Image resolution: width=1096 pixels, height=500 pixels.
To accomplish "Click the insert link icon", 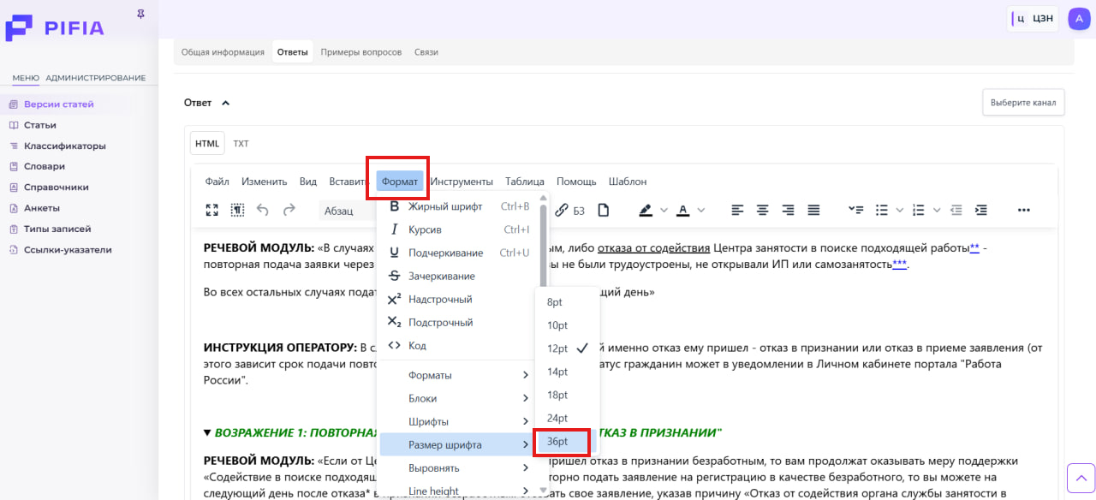I will tap(562, 210).
